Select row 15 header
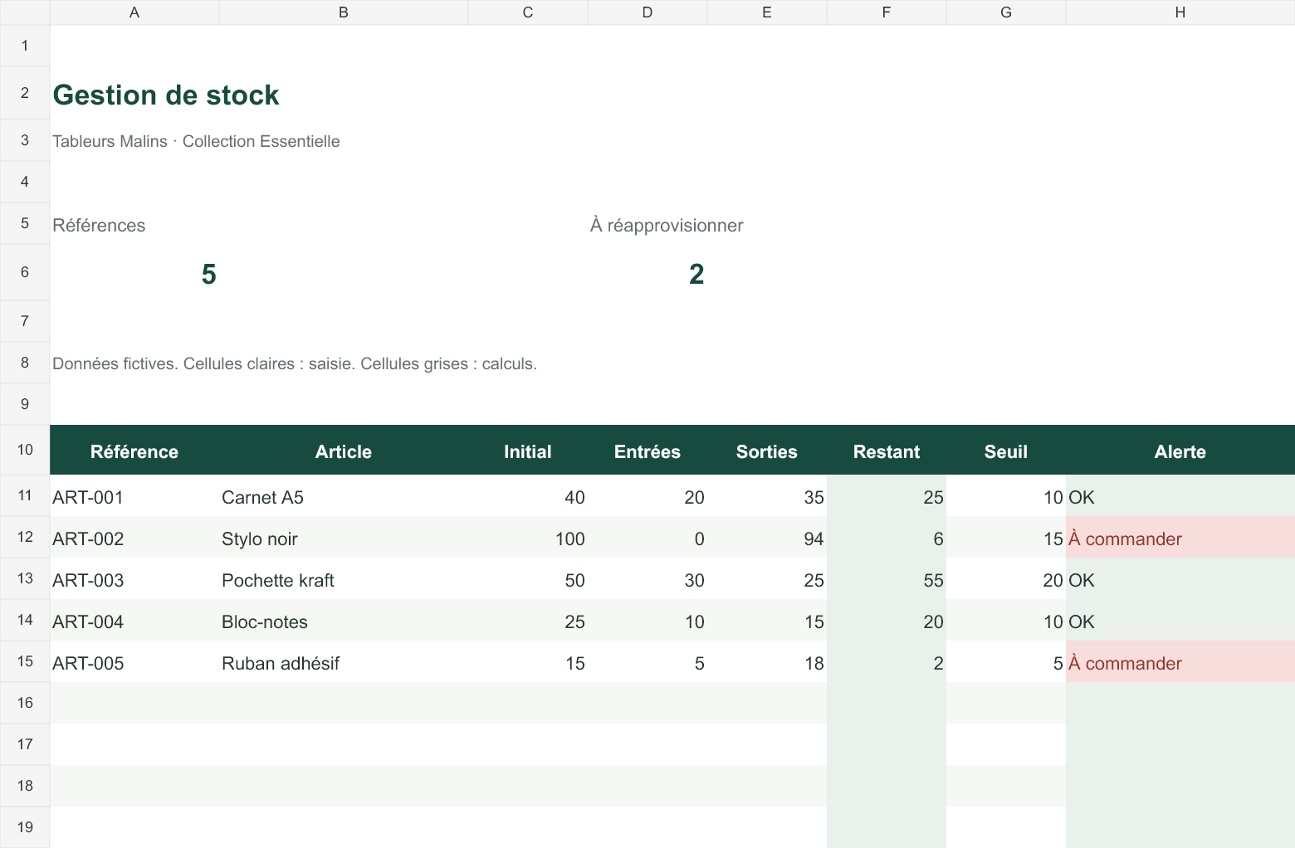The image size is (1295, 848). tap(25, 661)
